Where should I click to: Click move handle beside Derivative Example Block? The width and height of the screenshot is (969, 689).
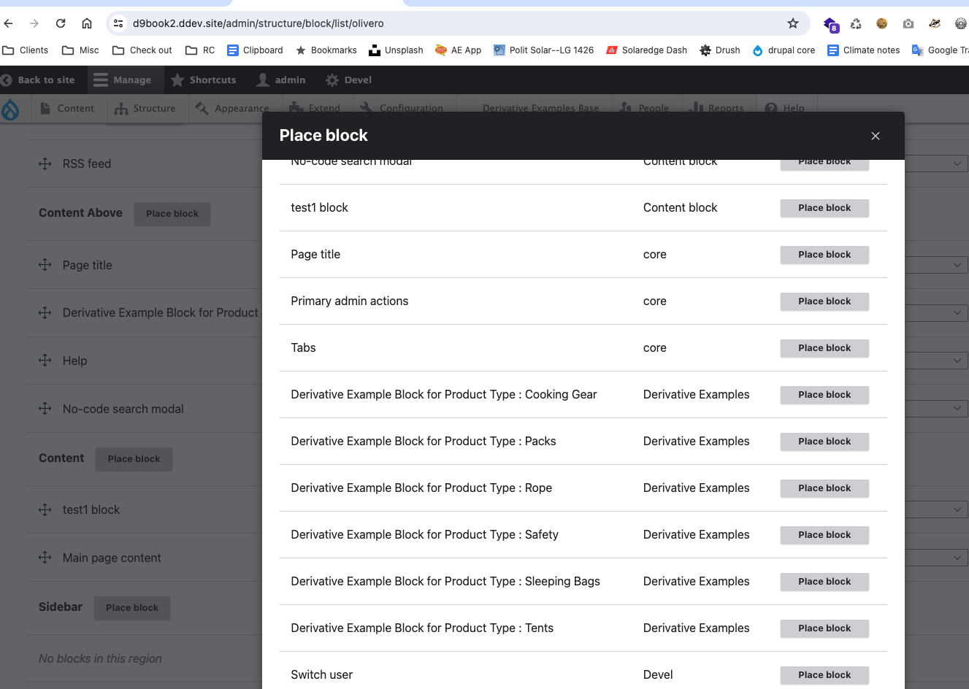coord(45,312)
